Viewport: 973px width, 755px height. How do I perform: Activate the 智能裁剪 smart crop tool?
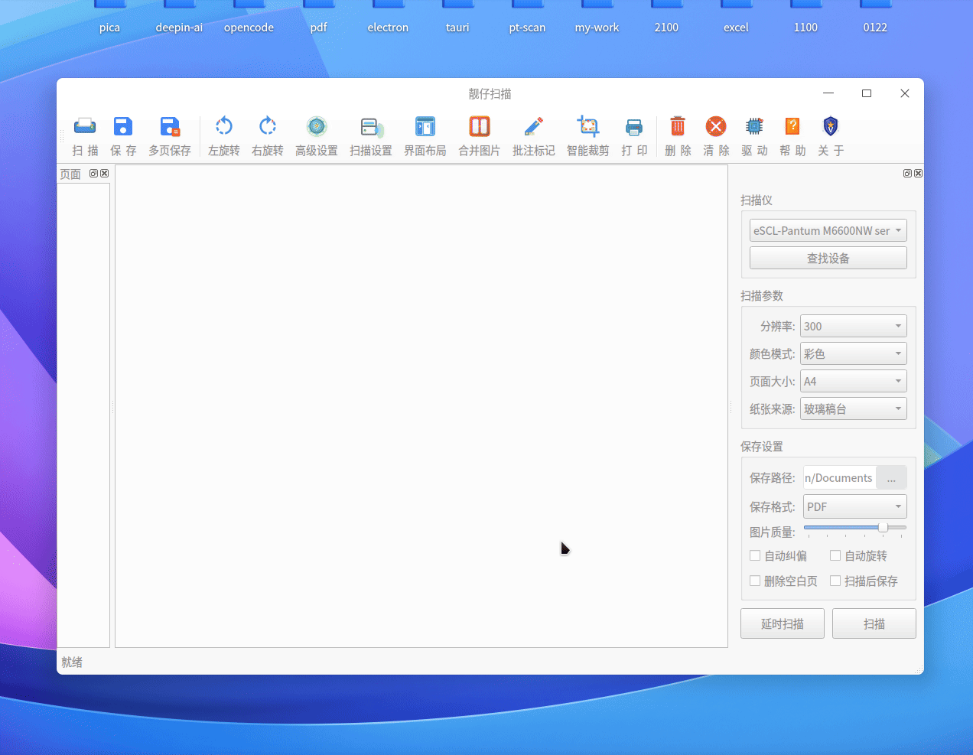tap(588, 127)
